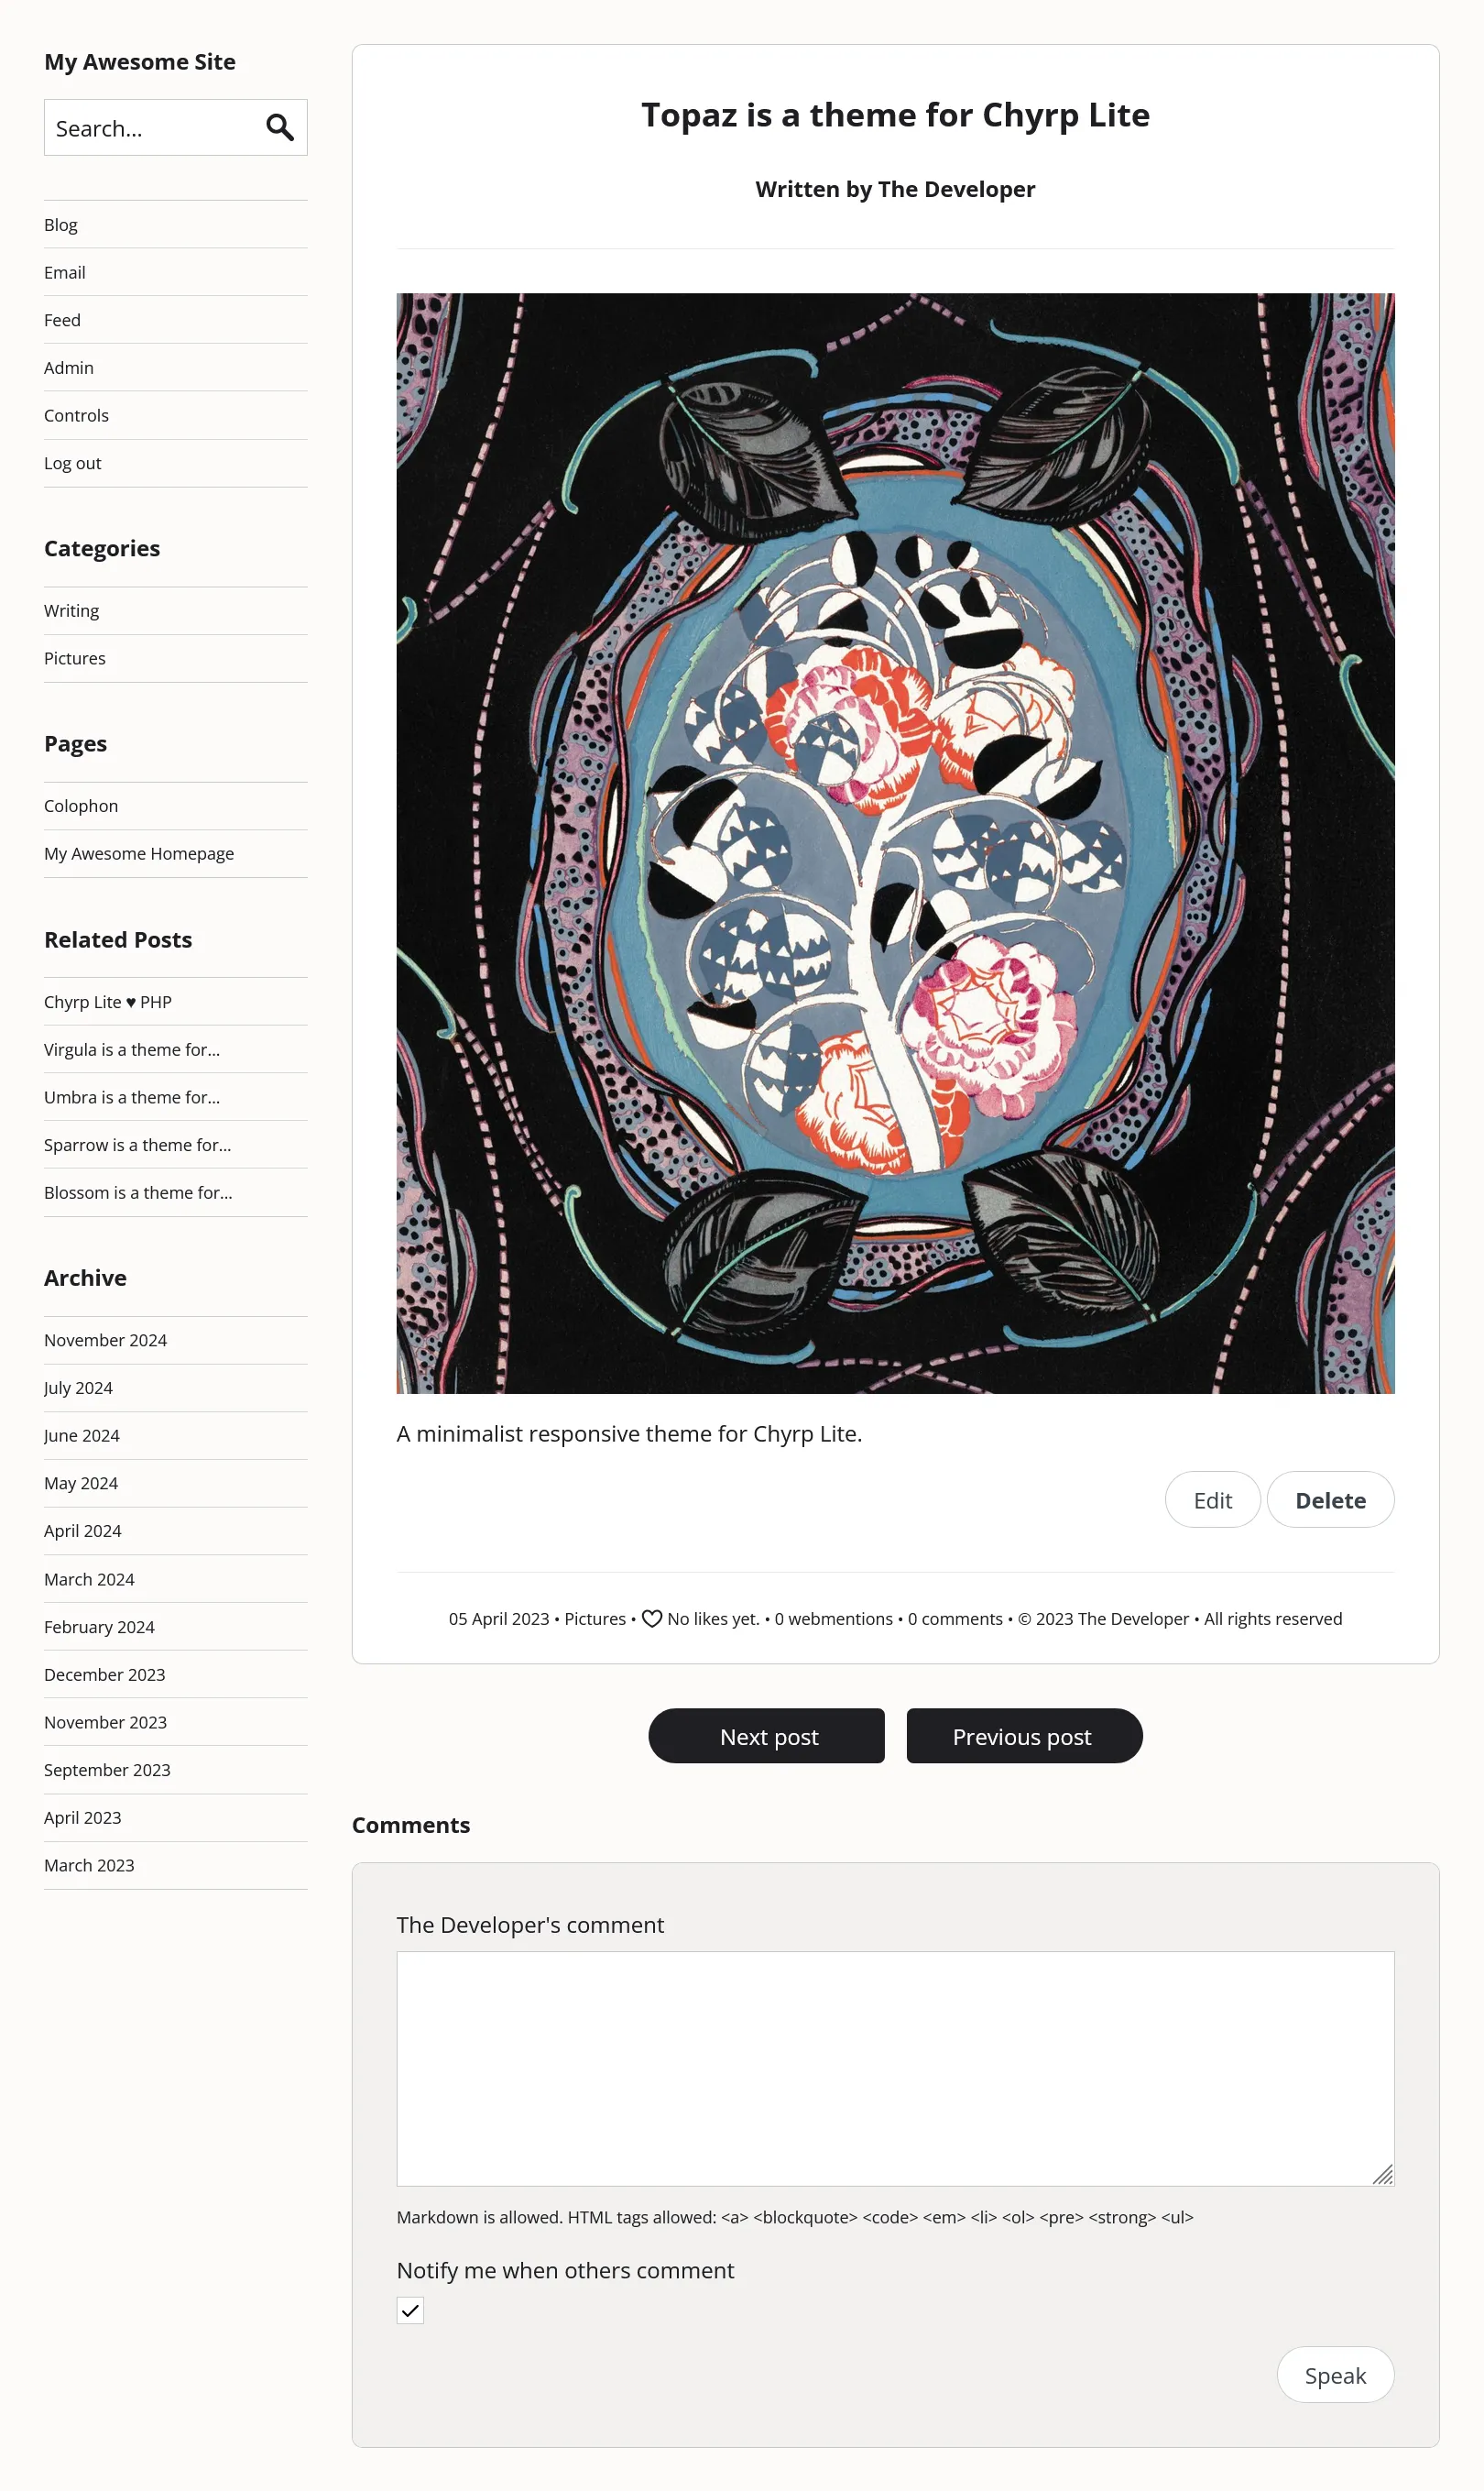Viewport: 1484px width, 2491px height.
Task: Open the My Awesome Site title link
Action: tap(140, 62)
